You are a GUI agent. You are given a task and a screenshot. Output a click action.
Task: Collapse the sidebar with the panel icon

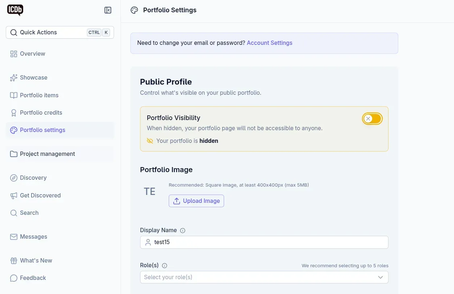click(108, 10)
